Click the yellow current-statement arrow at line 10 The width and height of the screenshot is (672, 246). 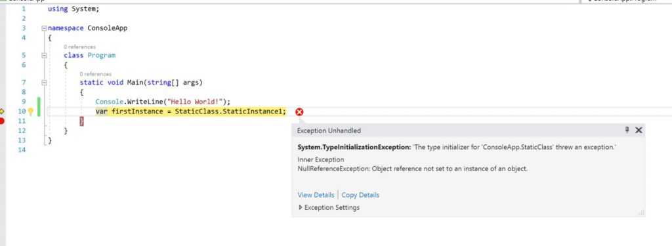(2, 112)
